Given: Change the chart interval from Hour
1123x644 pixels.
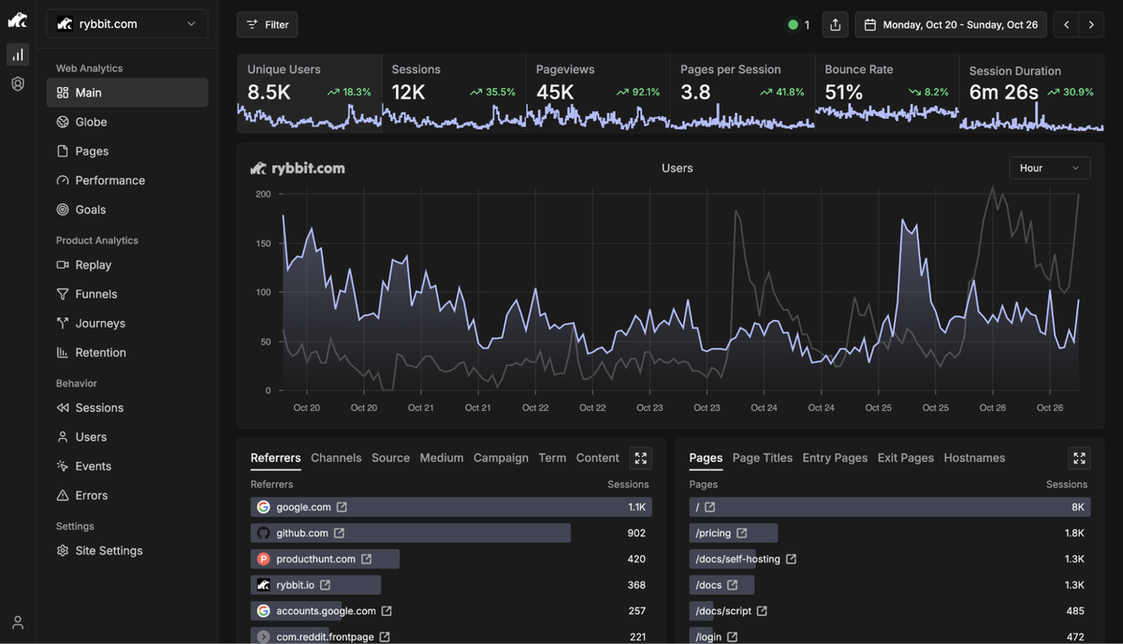Looking at the screenshot, I should (1049, 168).
